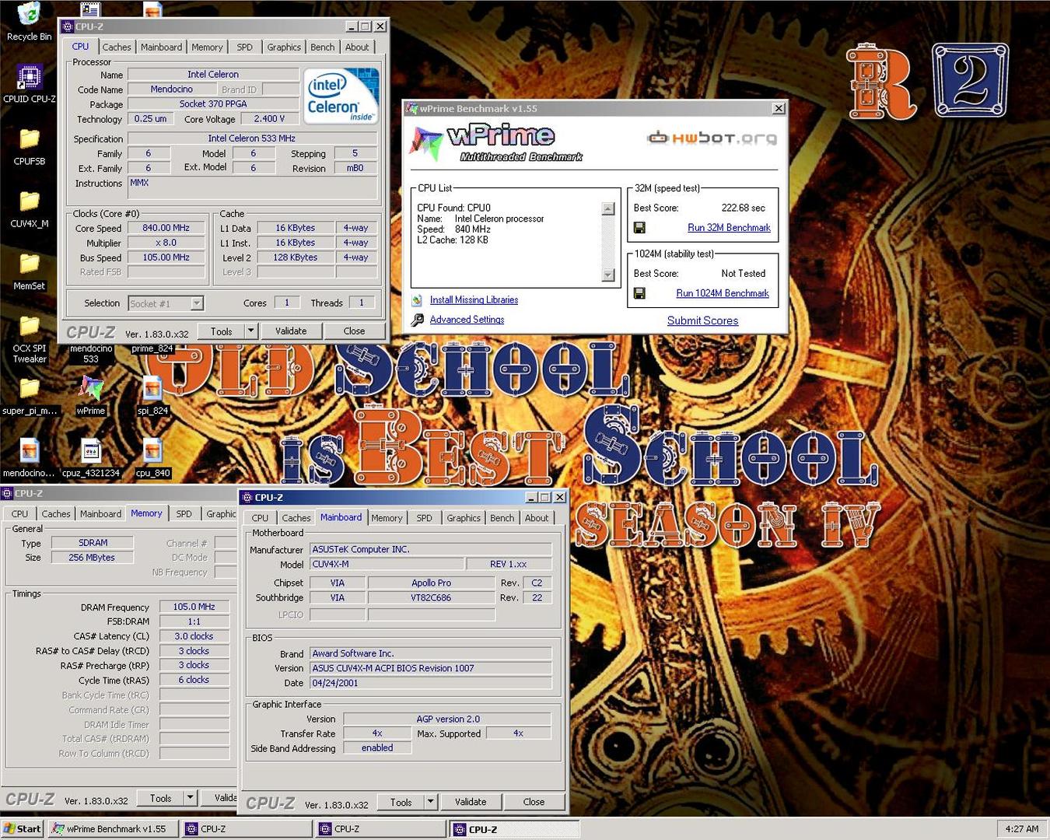Viewport: 1050px width, 840px height.
Task: Switch to Memory tab in Mainboard CPU-Z window
Action: coord(387,518)
